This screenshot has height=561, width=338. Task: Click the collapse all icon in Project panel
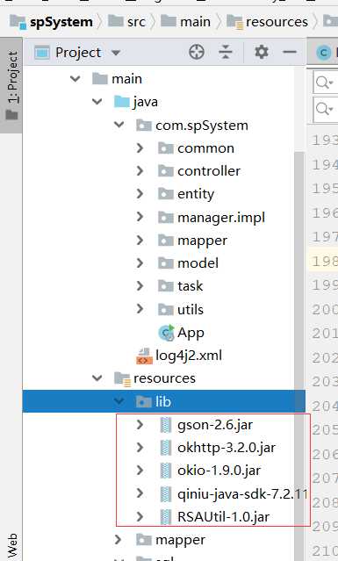point(226,52)
